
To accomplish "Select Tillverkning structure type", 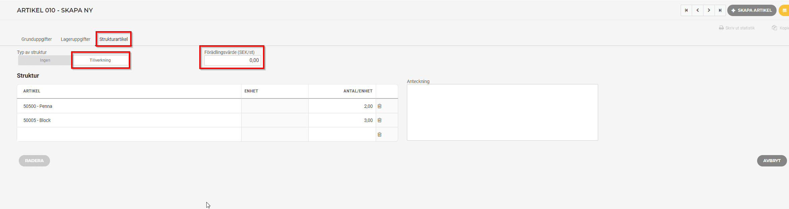I will (x=100, y=60).
